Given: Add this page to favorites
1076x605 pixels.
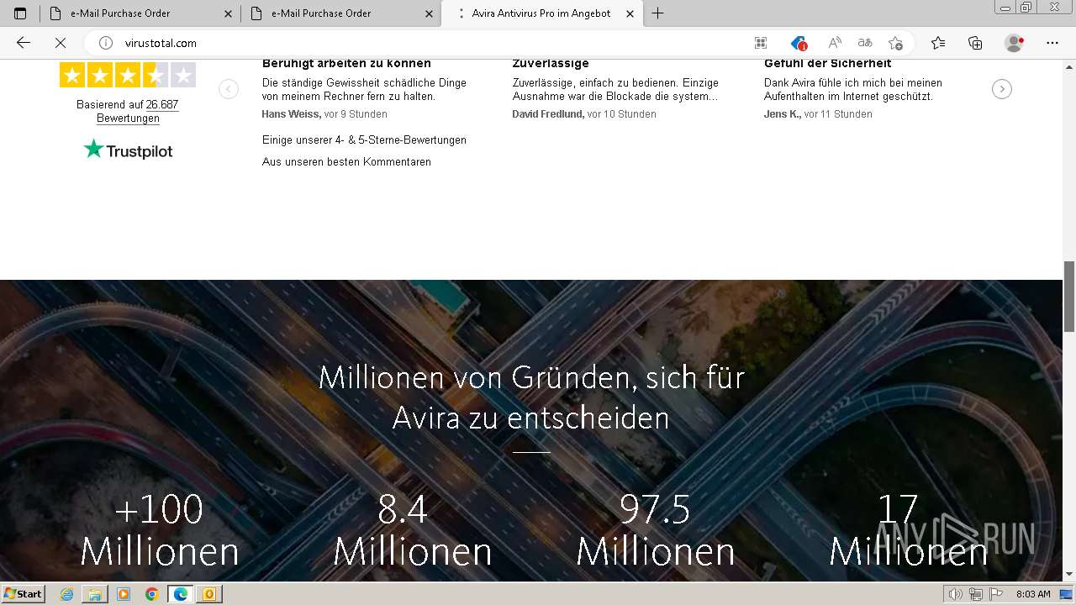Looking at the screenshot, I should (x=896, y=43).
